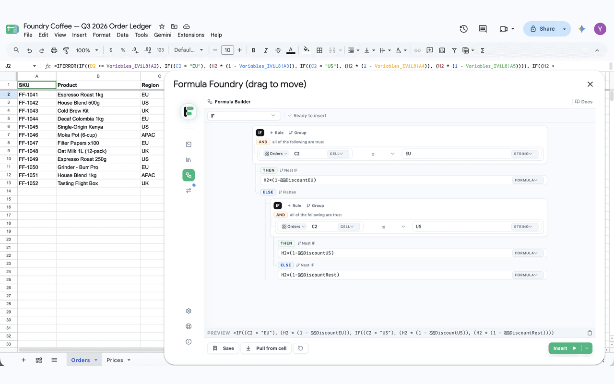Image resolution: width=614 pixels, height=384 pixels.
Task: Toggle bold formatting
Action: pyautogui.click(x=253, y=50)
